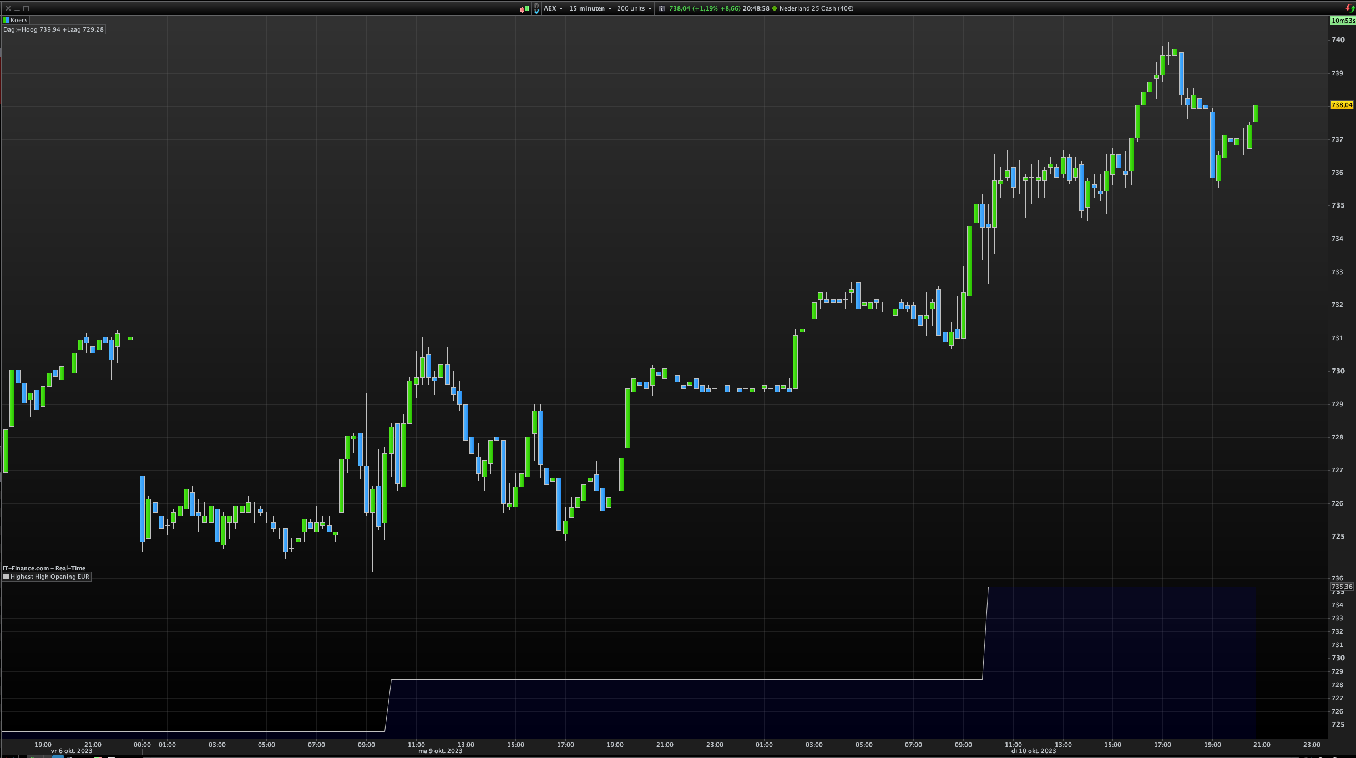Image resolution: width=1356 pixels, height=758 pixels.
Task: Click the Koers price legend label
Action: (x=19, y=20)
